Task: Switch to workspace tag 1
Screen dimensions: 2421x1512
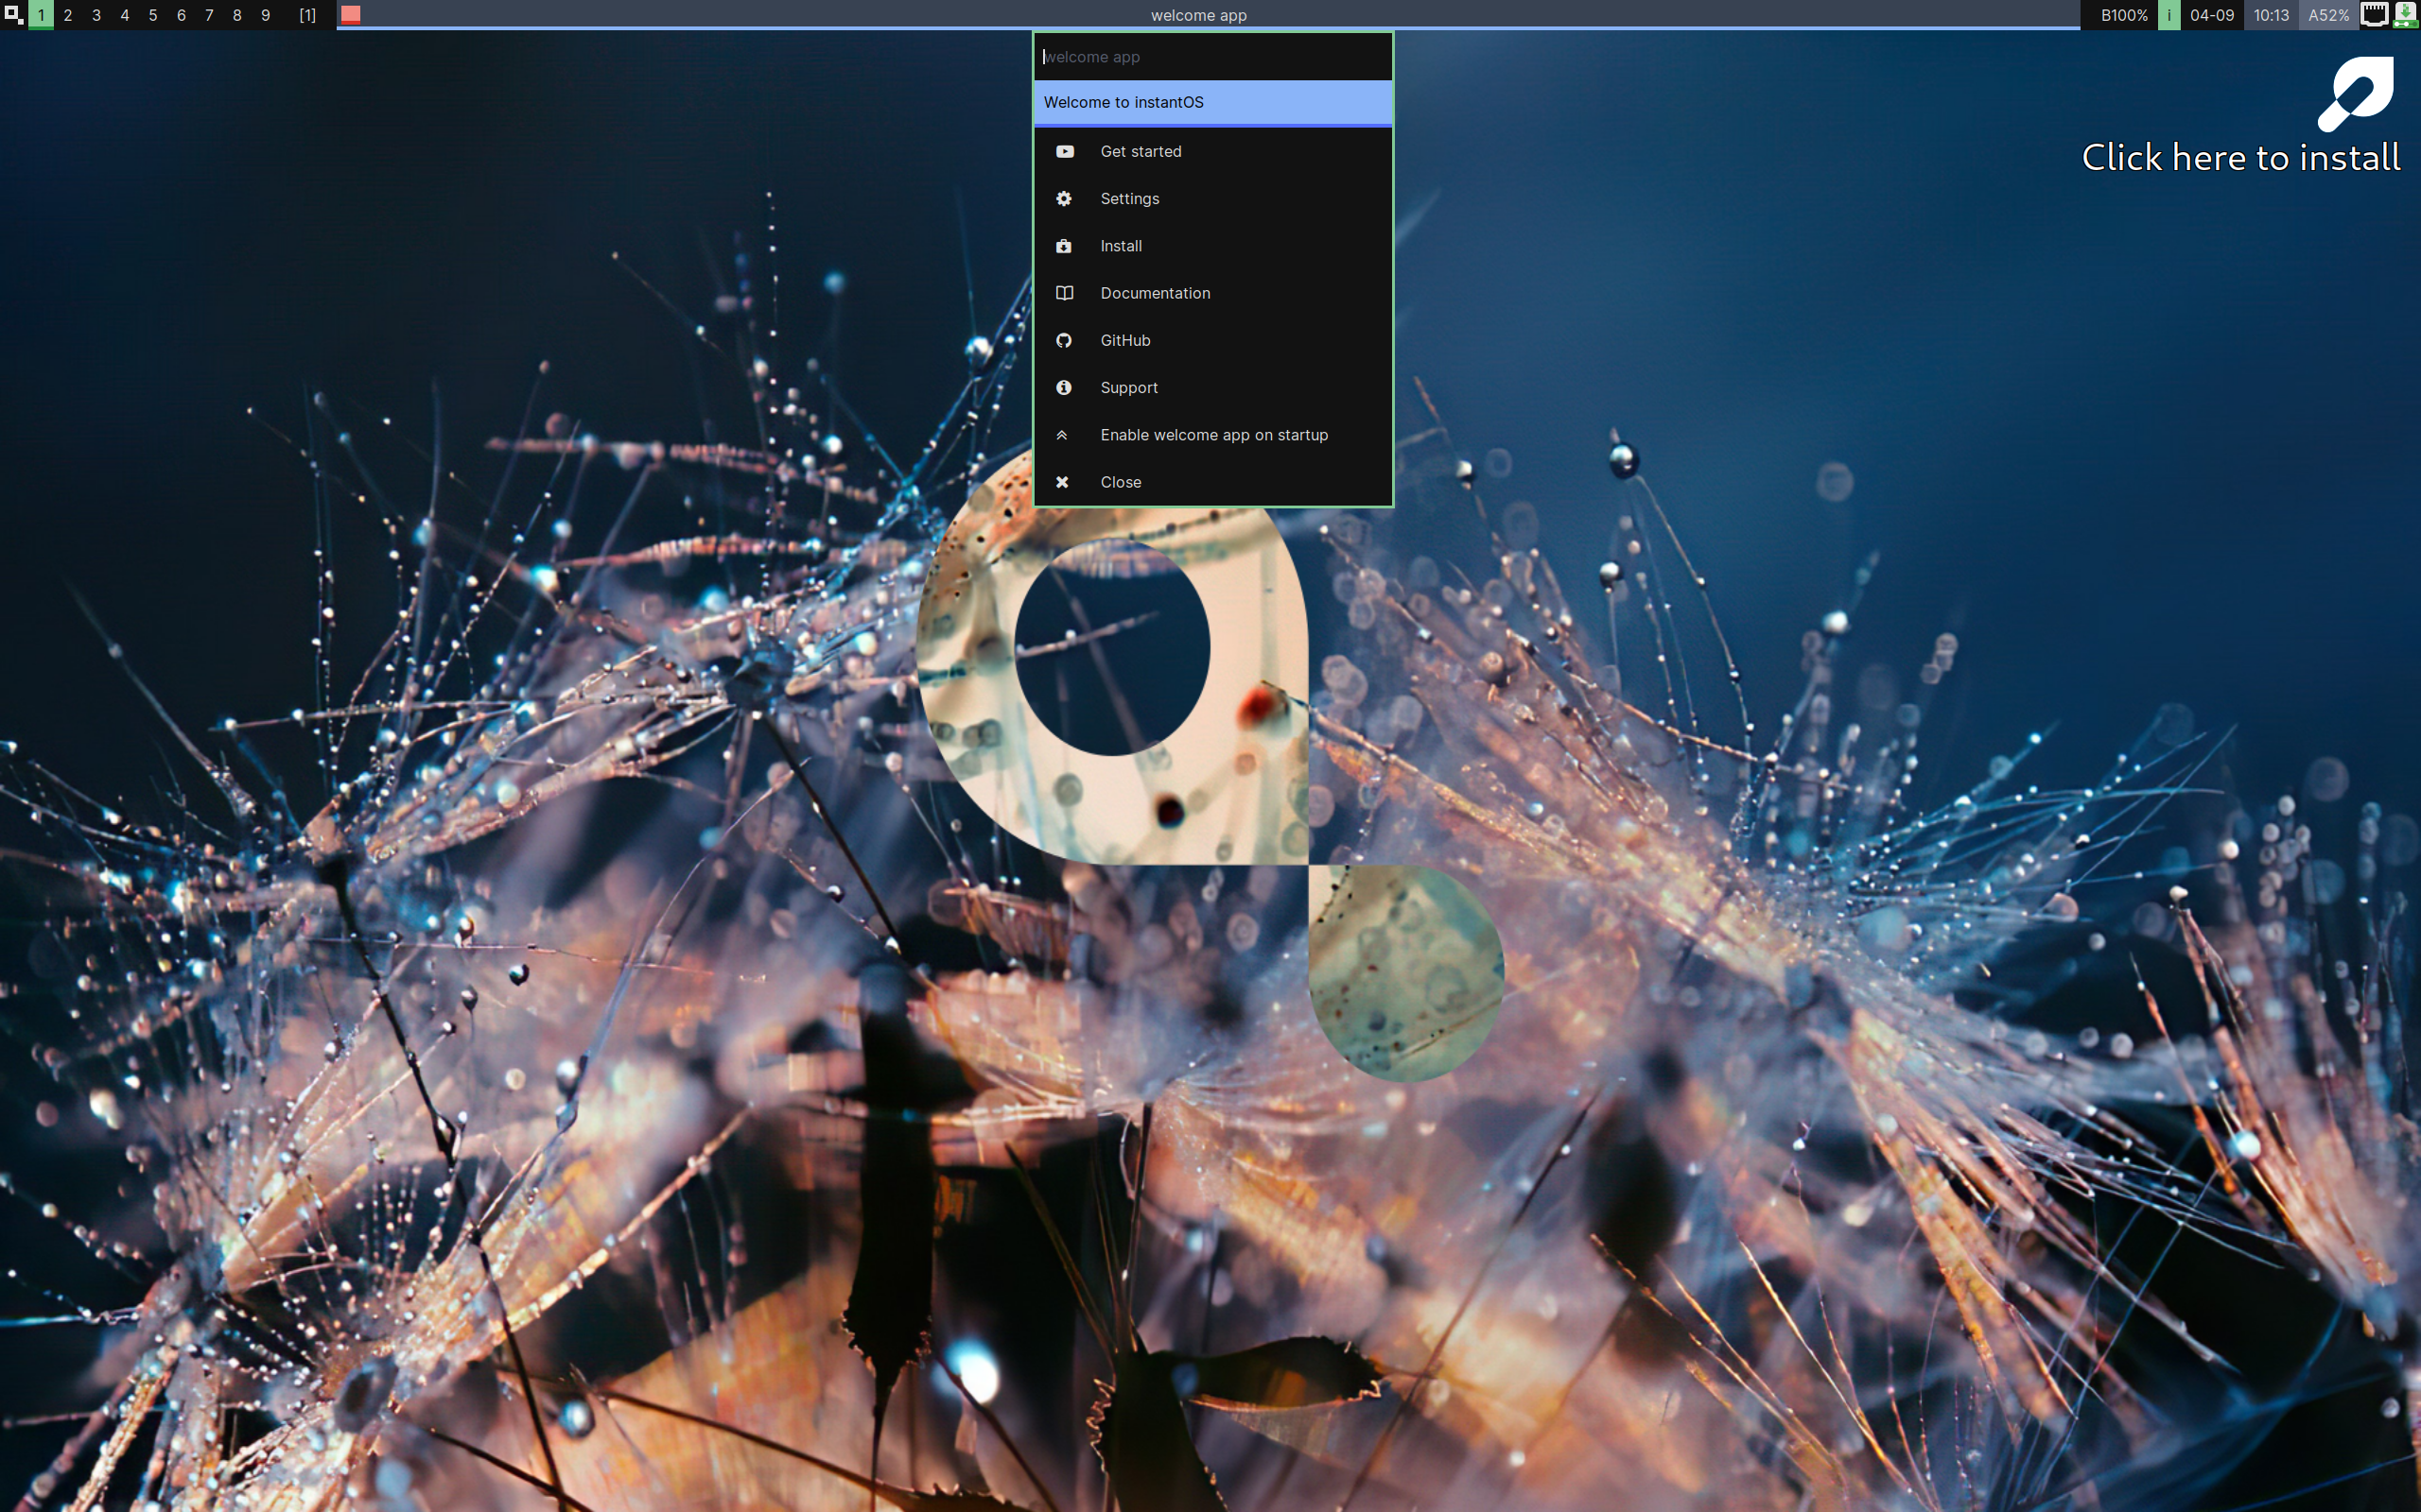Action: 41,14
